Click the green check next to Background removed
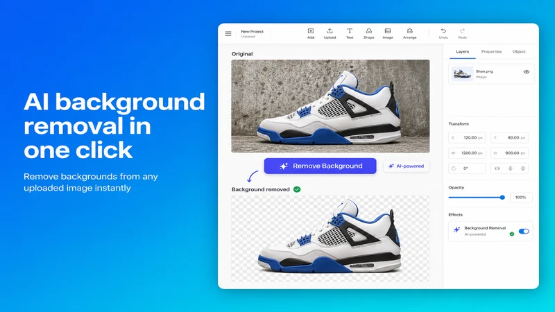Image resolution: width=555 pixels, height=312 pixels. pos(297,189)
